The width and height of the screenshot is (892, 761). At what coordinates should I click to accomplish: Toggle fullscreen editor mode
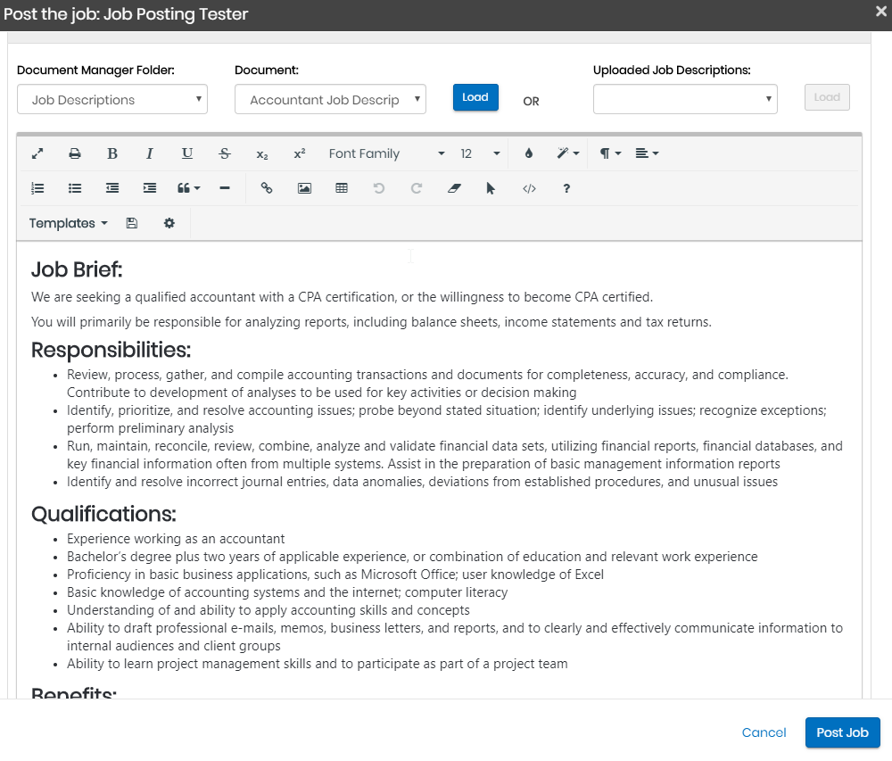(x=37, y=153)
